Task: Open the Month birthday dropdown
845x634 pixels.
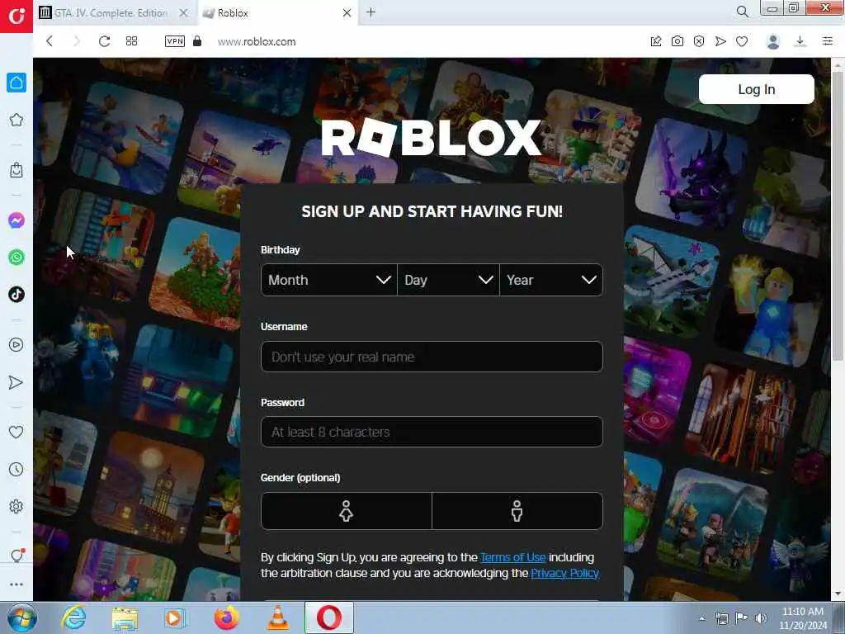Action: tap(328, 280)
